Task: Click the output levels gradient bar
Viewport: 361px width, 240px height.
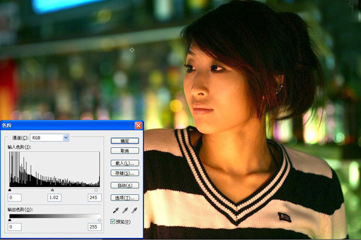Action: (x=55, y=216)
